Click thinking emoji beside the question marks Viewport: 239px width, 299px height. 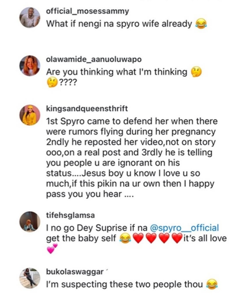(x=52, y=83)
